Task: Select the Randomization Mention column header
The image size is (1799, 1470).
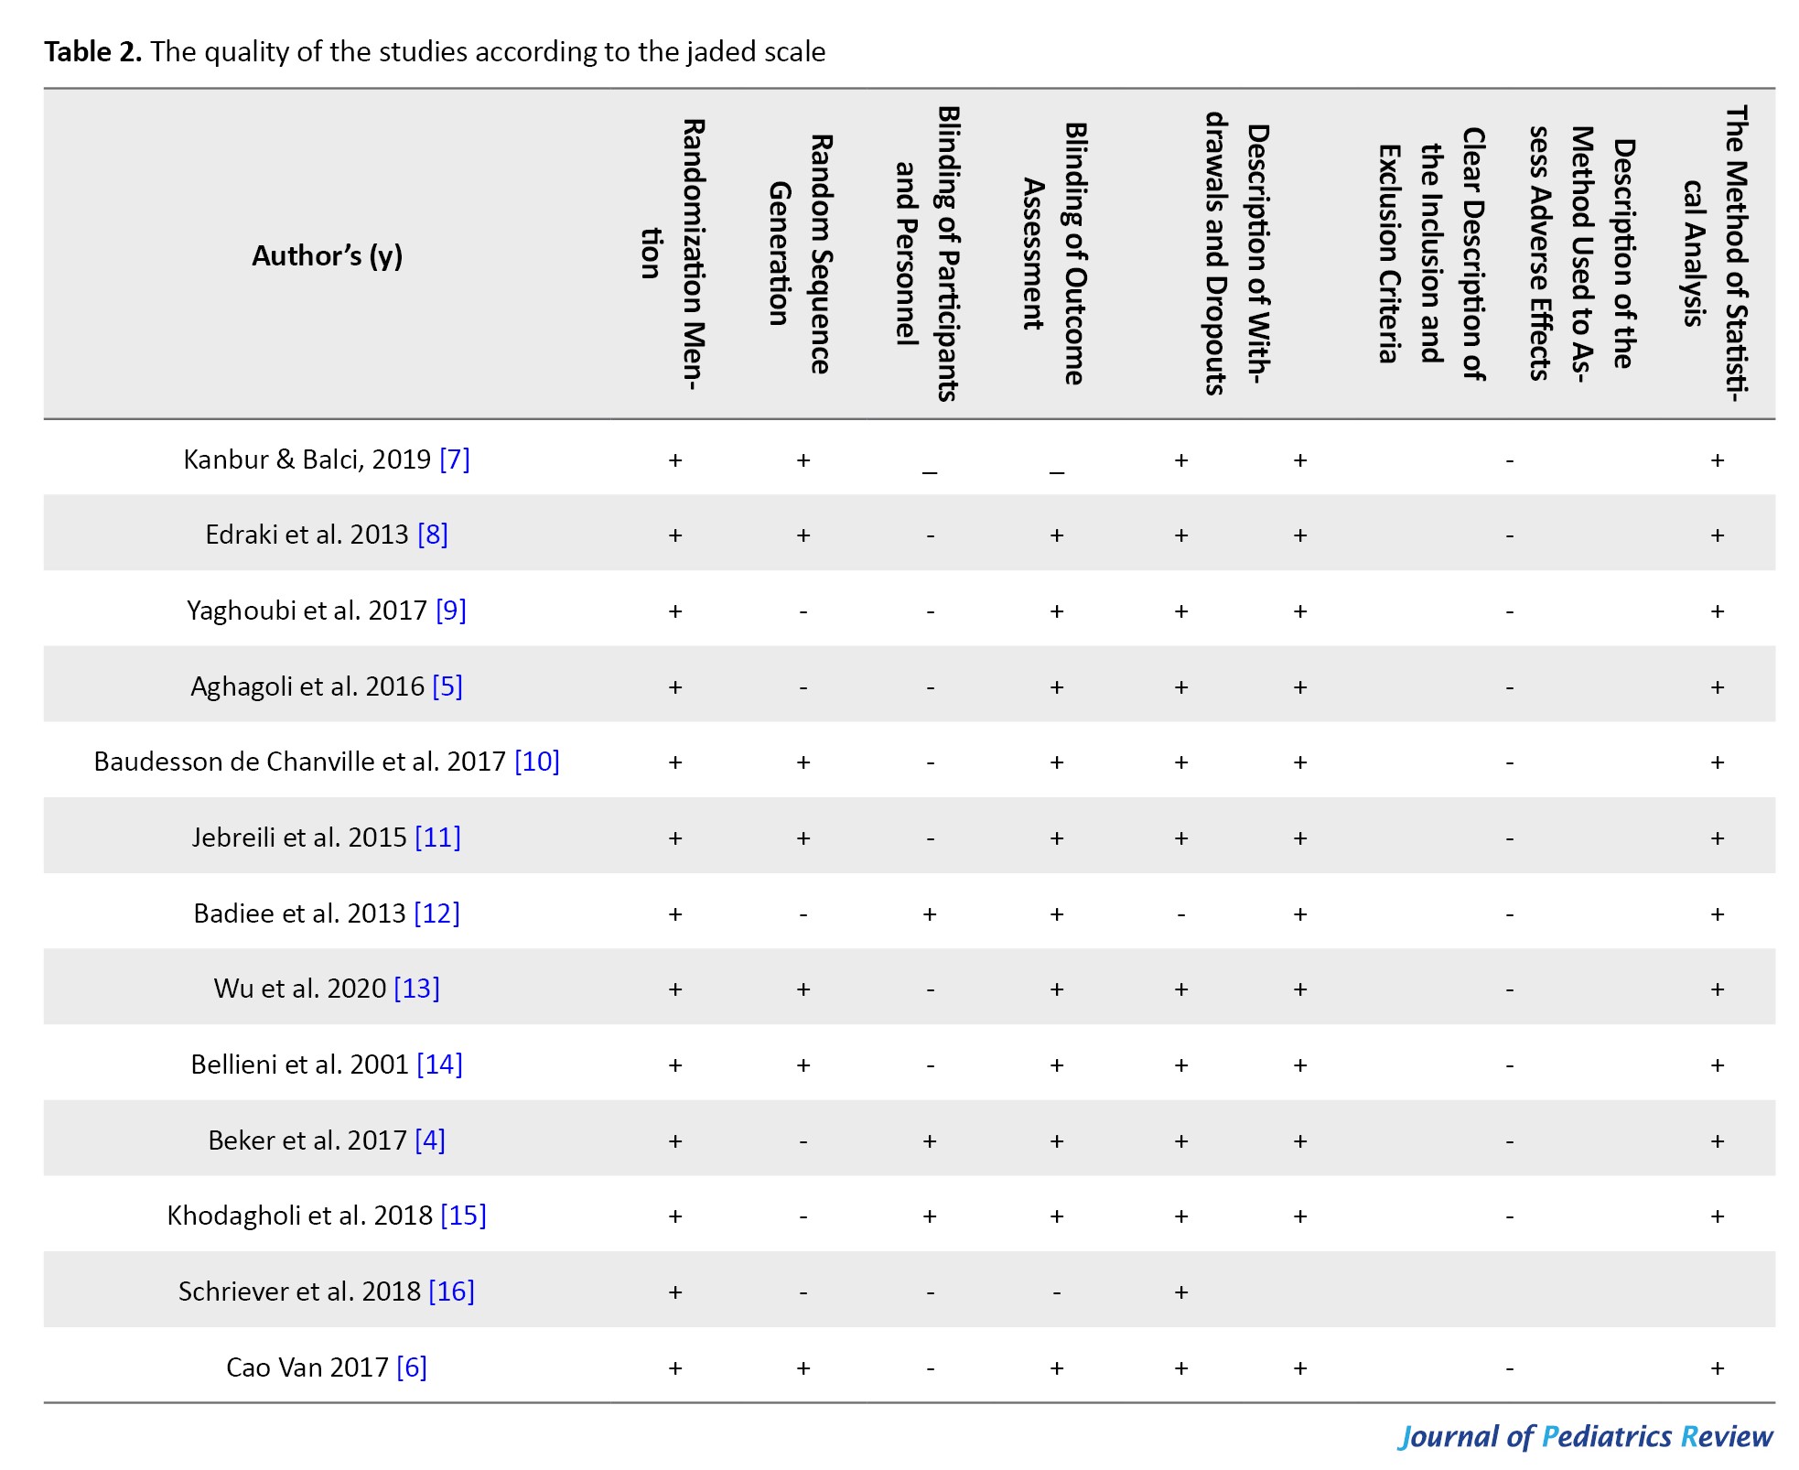Action: [x=672, y=254]
